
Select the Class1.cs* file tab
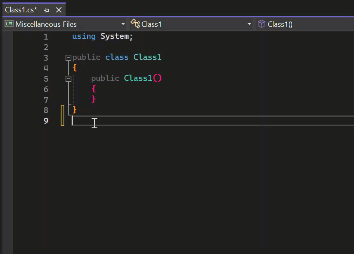[21, 10]
